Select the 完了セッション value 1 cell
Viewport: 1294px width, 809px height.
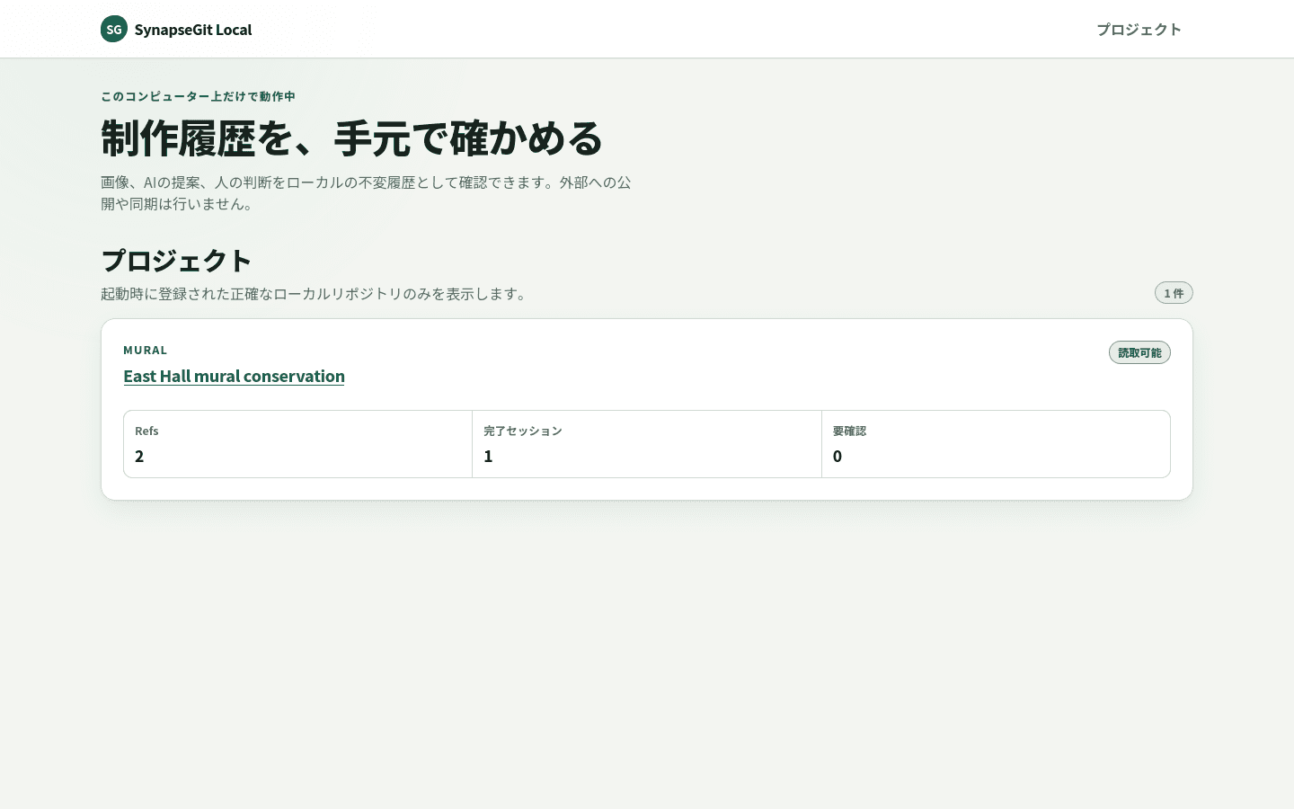(647, 444)
